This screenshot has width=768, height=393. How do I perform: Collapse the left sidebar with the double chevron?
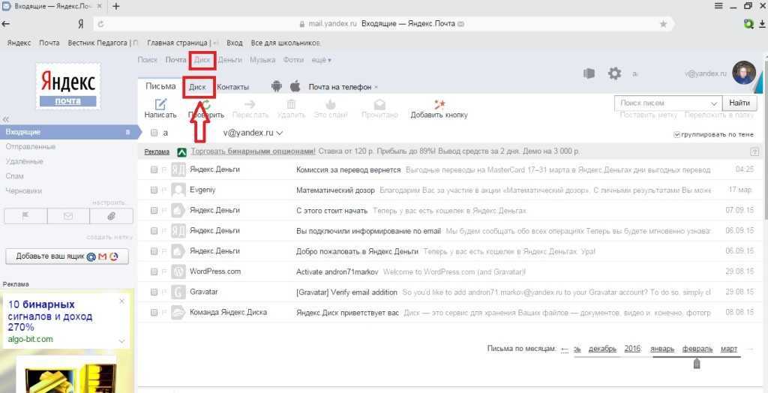point(6,119)
